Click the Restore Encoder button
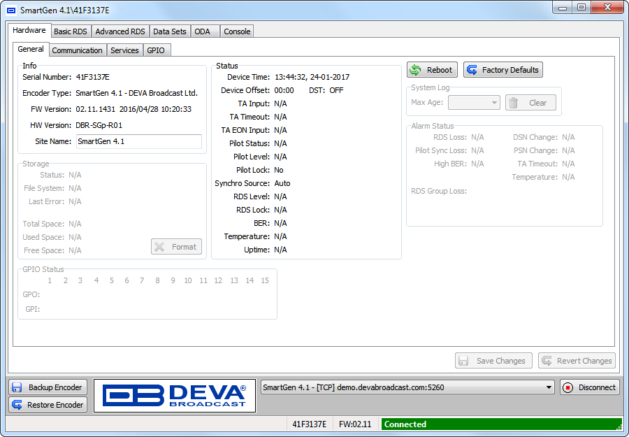Image resolution: width=629 pixels, height=437 pixels. (48, 405)
